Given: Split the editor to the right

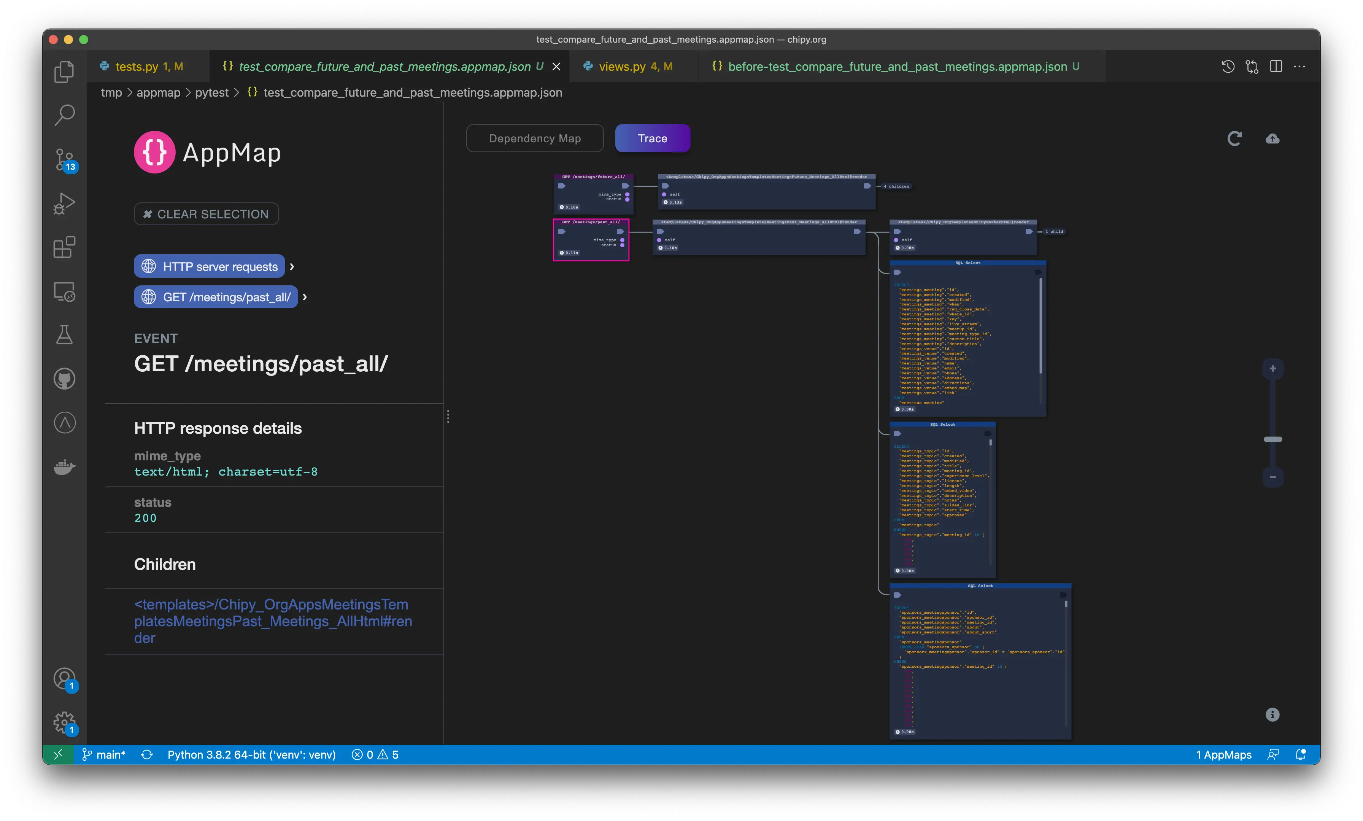Looking at the screenshot, I should [1276, 67].
